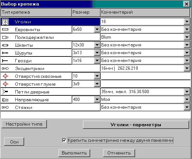Open the Шурупы size dropdown
This screenshot has height=159, width=192.
(x=97, y=53)
